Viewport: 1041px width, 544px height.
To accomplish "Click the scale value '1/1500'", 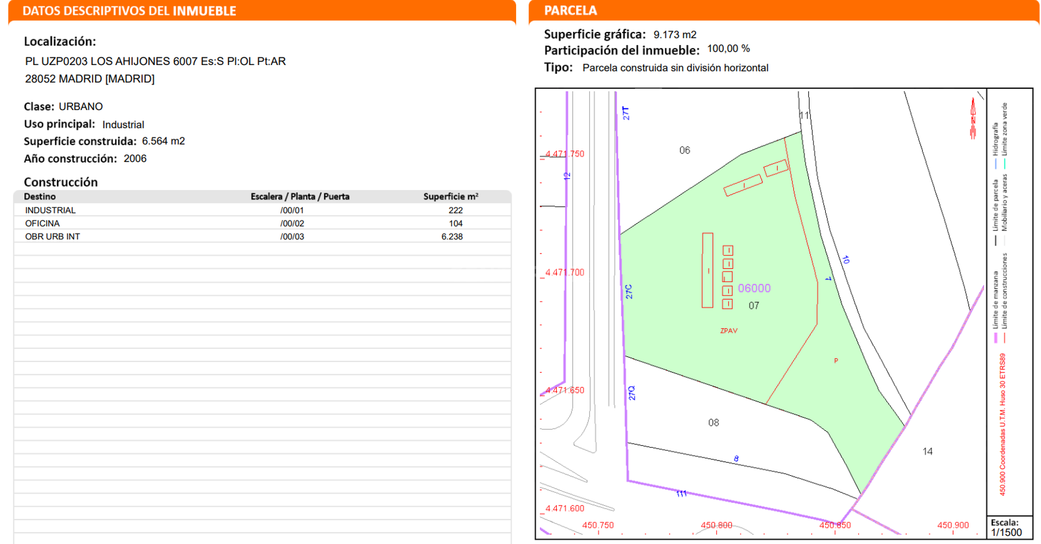I will click(x=1006, y=533).
